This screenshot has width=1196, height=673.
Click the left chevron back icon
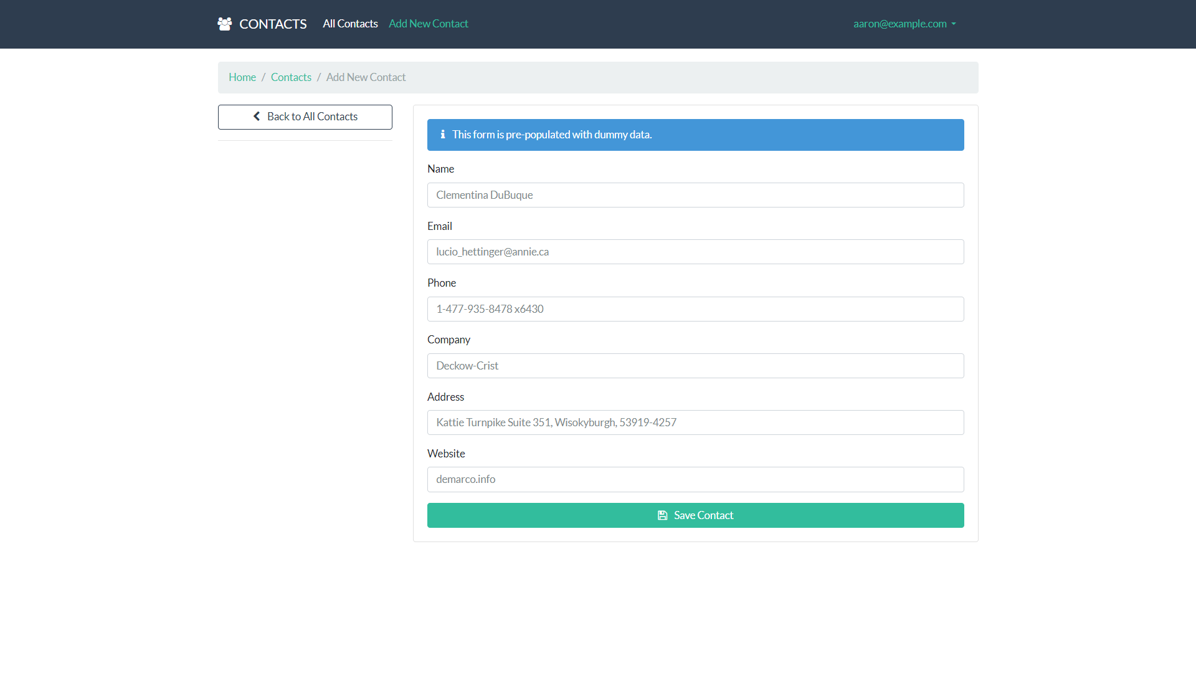coord(257,117)
